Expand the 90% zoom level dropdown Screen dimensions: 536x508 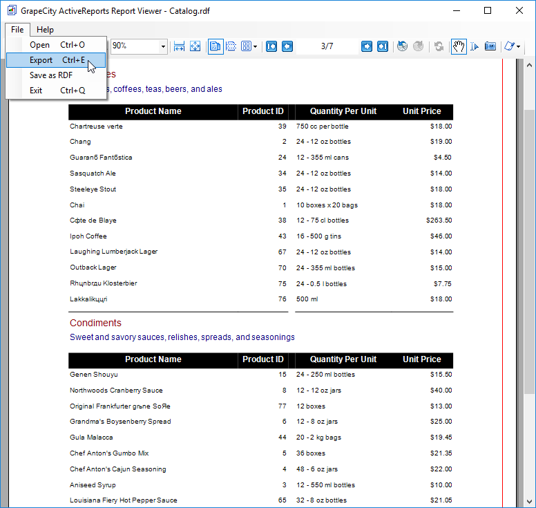[163, 46]
